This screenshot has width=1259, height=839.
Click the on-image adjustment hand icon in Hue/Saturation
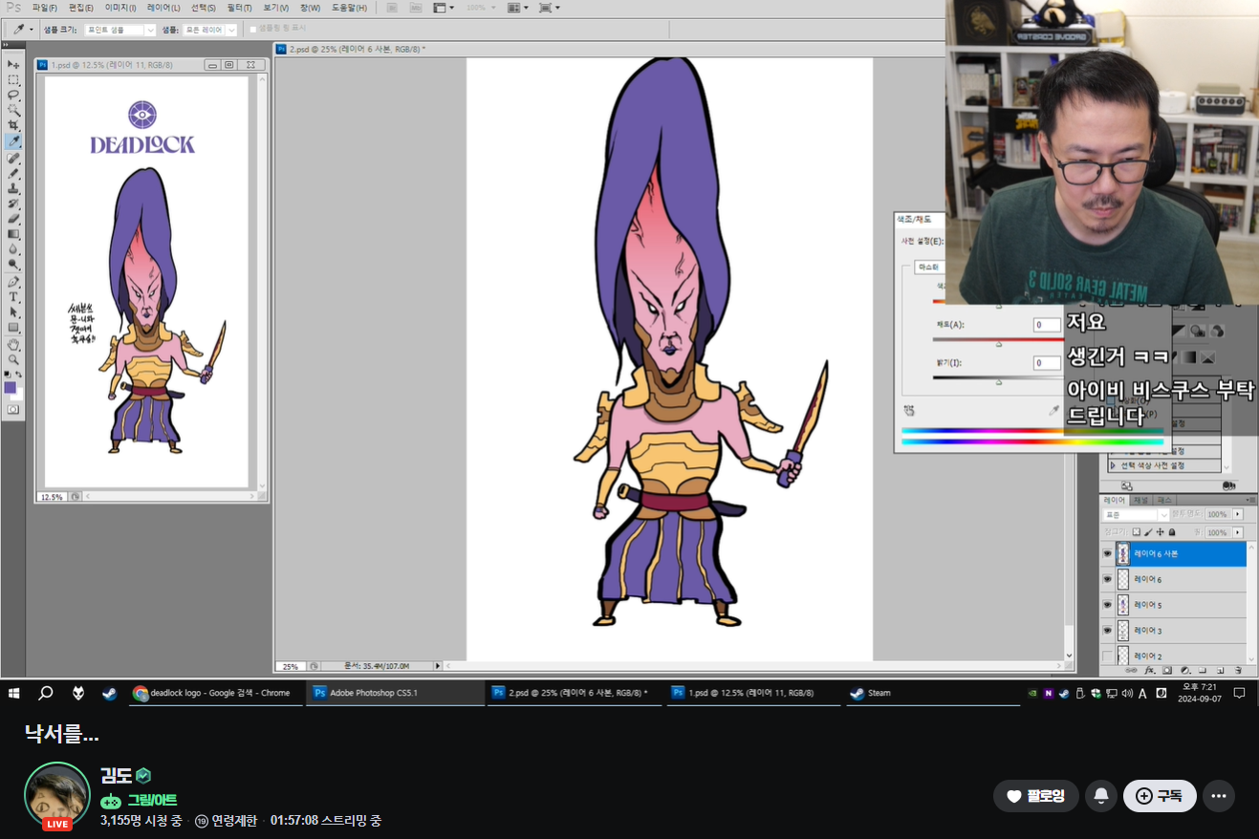tap(909, 410)
